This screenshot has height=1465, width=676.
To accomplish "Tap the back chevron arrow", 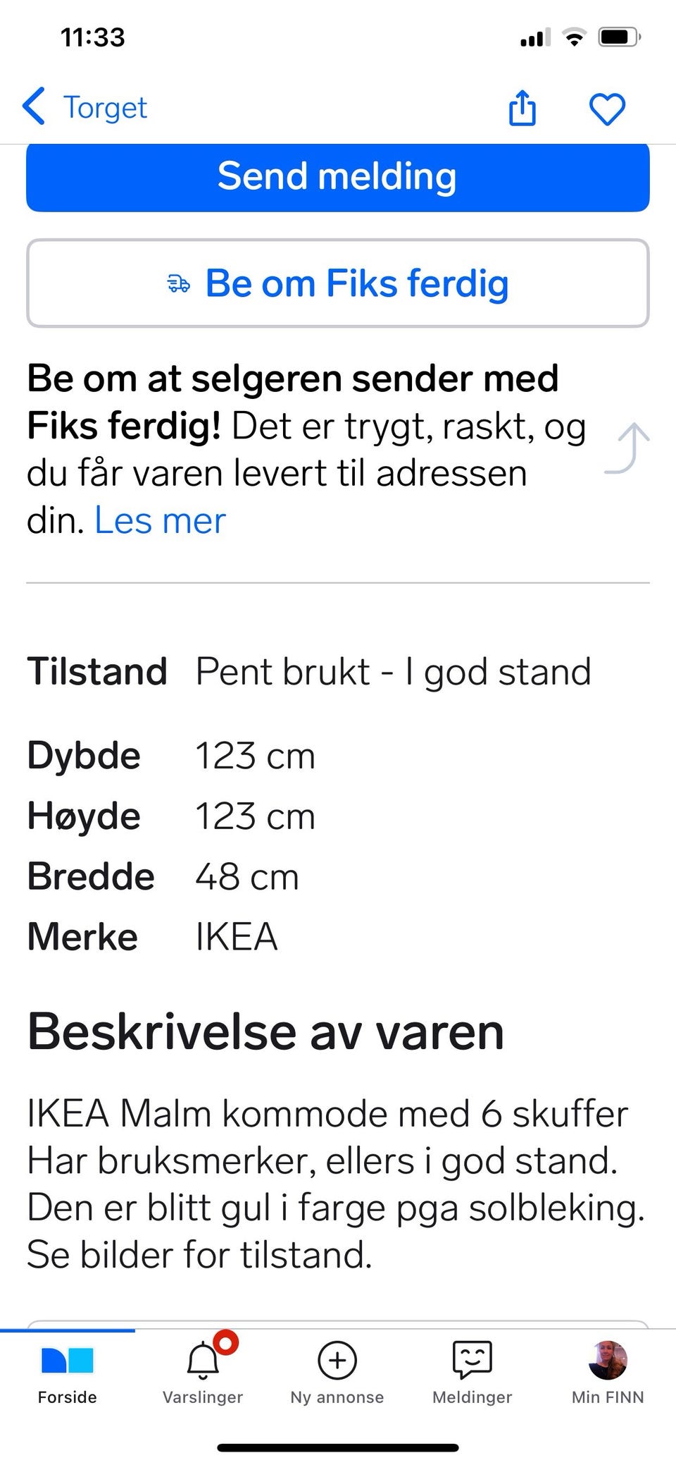I will 34,107.
